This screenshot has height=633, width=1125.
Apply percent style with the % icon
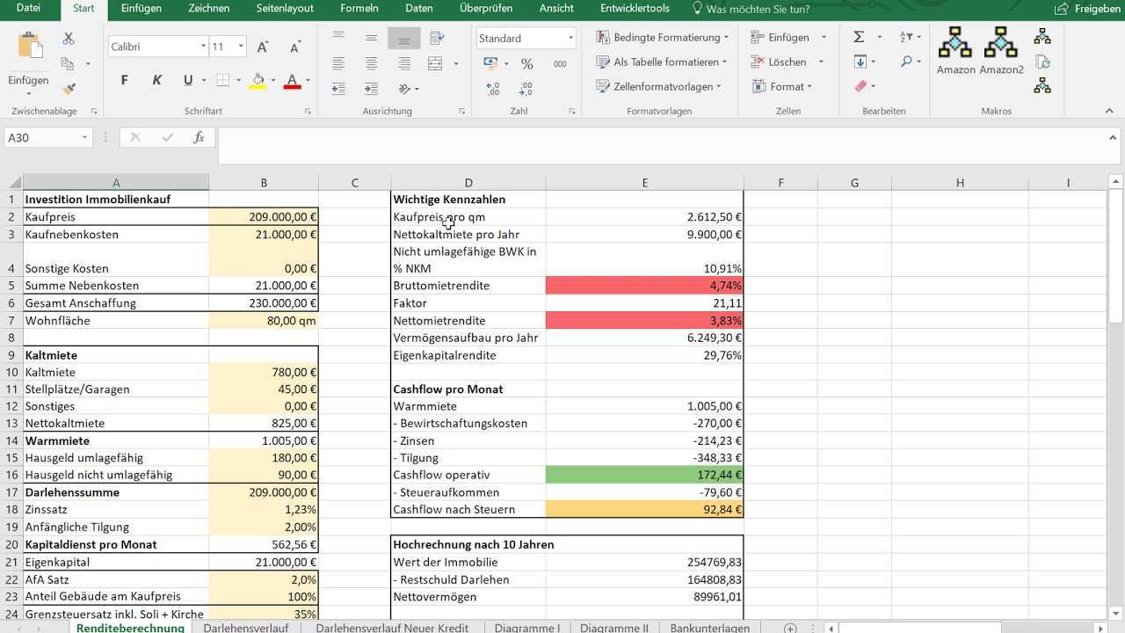pos(526,63)
